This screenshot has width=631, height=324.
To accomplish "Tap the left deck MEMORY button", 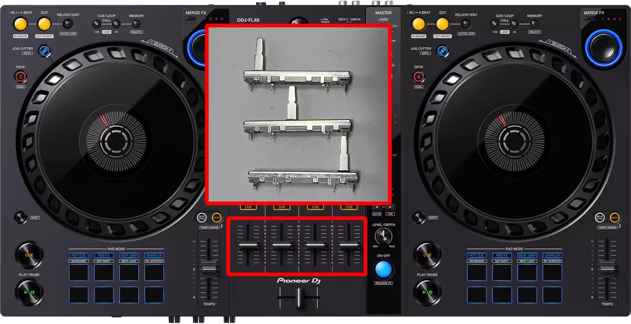I will pos(136,24).
